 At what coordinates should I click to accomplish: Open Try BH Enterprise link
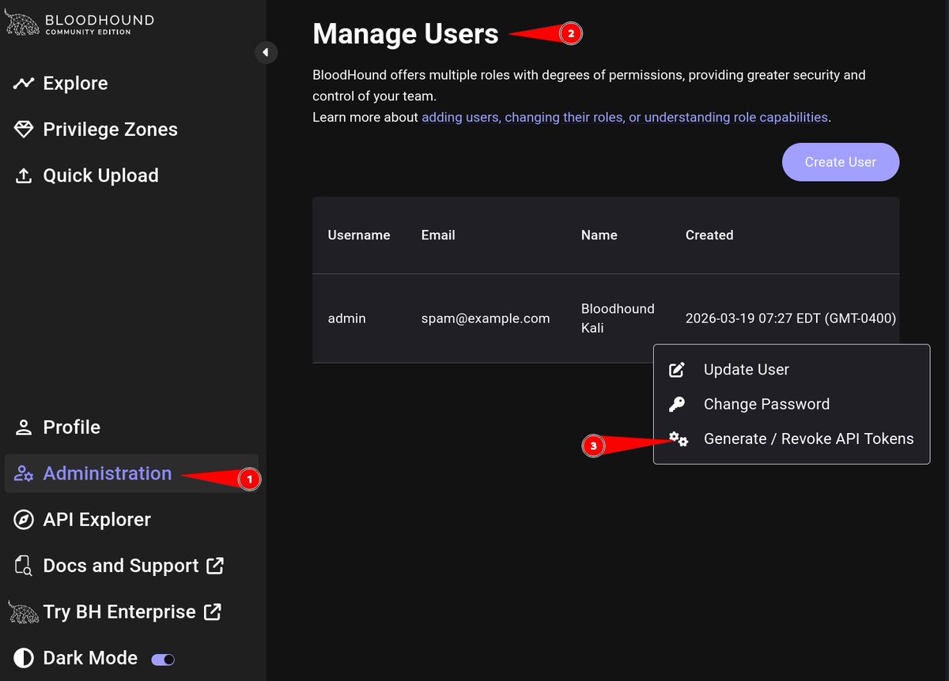point(119,611)
